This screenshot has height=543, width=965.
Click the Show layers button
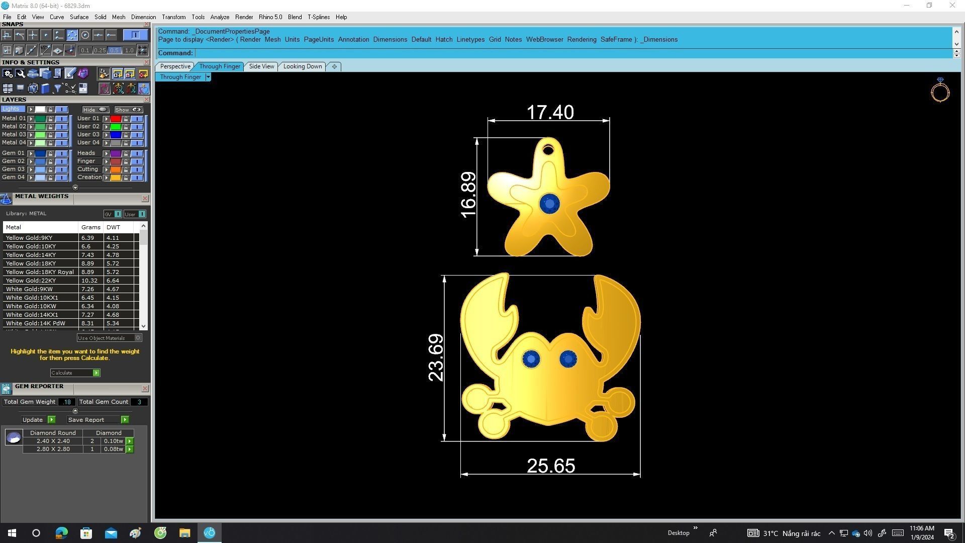click(x=128, y=110)
